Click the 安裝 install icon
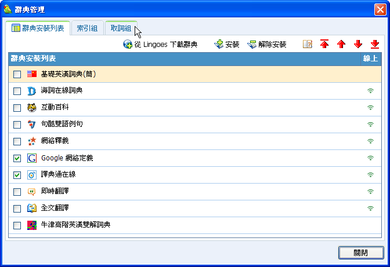Screen dimensions: 390x267 (x=219, y=44)
